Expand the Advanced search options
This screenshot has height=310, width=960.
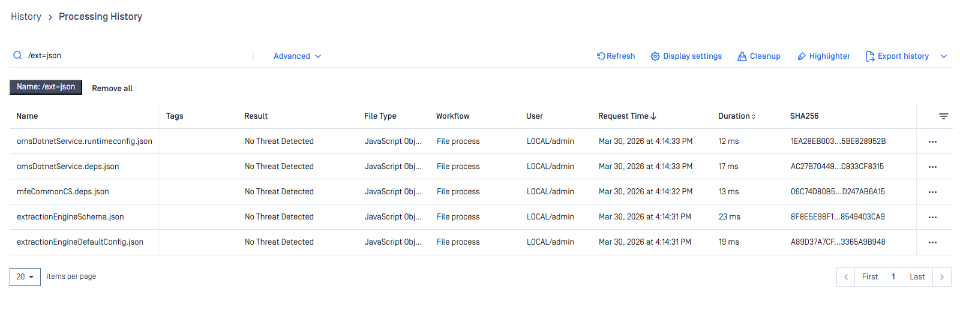click(x=297, y=56)
